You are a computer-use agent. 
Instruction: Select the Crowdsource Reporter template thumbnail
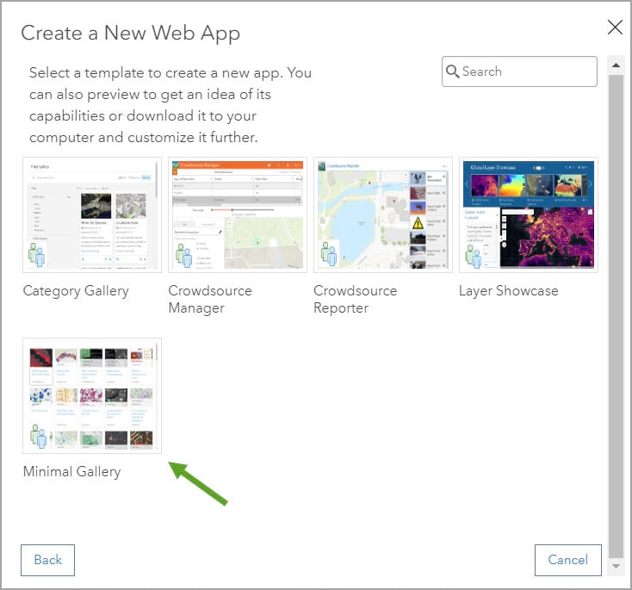383,214
